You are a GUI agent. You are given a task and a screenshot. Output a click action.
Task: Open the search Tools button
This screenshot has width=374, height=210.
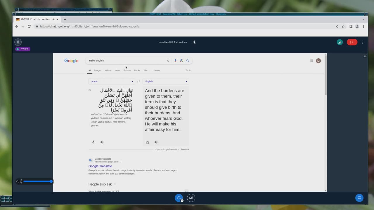click(188, 70)
